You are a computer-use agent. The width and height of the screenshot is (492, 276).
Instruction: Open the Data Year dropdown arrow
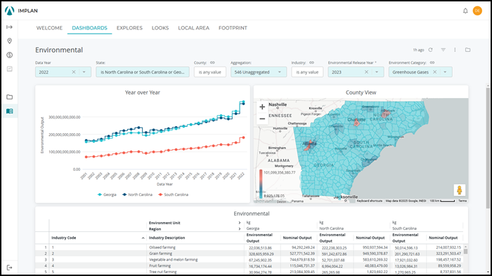(x=84, y=72)
